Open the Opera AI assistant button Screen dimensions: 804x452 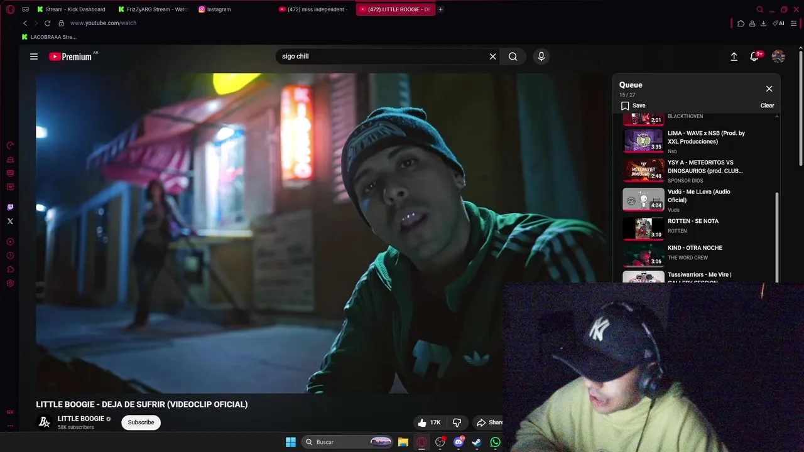pyautogui.click(x=779, y=23)
